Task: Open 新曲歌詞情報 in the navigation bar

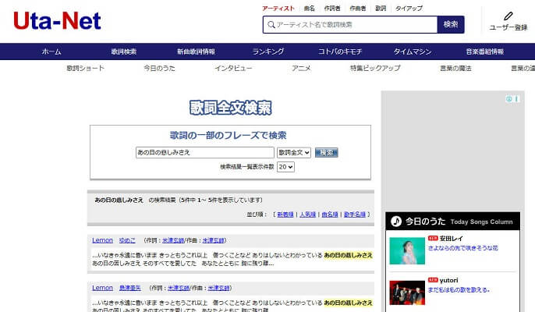Action: [x=196, y=51]
